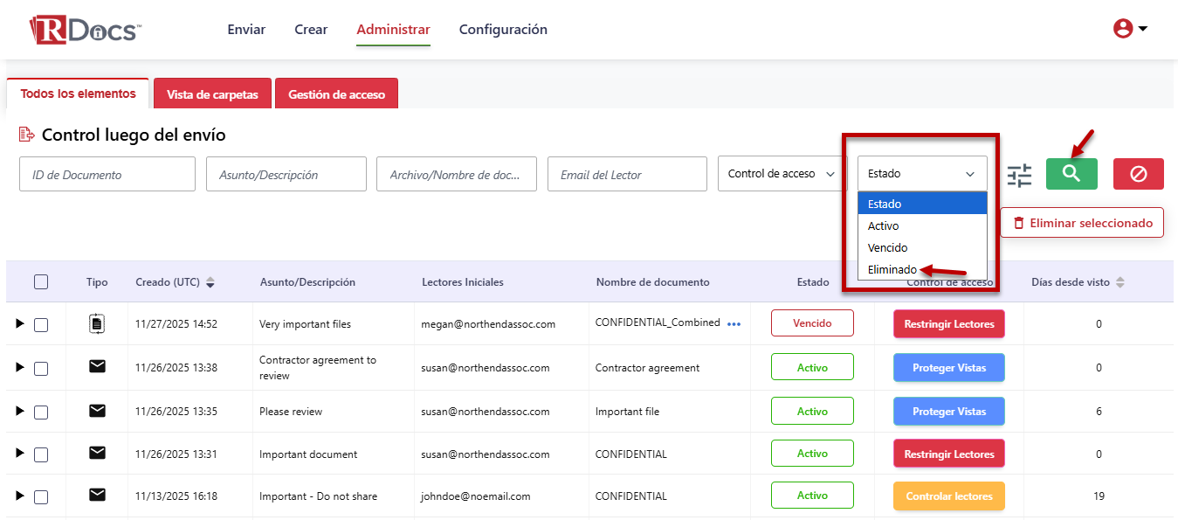Click envelope icon for Contractor agreement row
1178x520 pixels.
click(x=97, y=367)
